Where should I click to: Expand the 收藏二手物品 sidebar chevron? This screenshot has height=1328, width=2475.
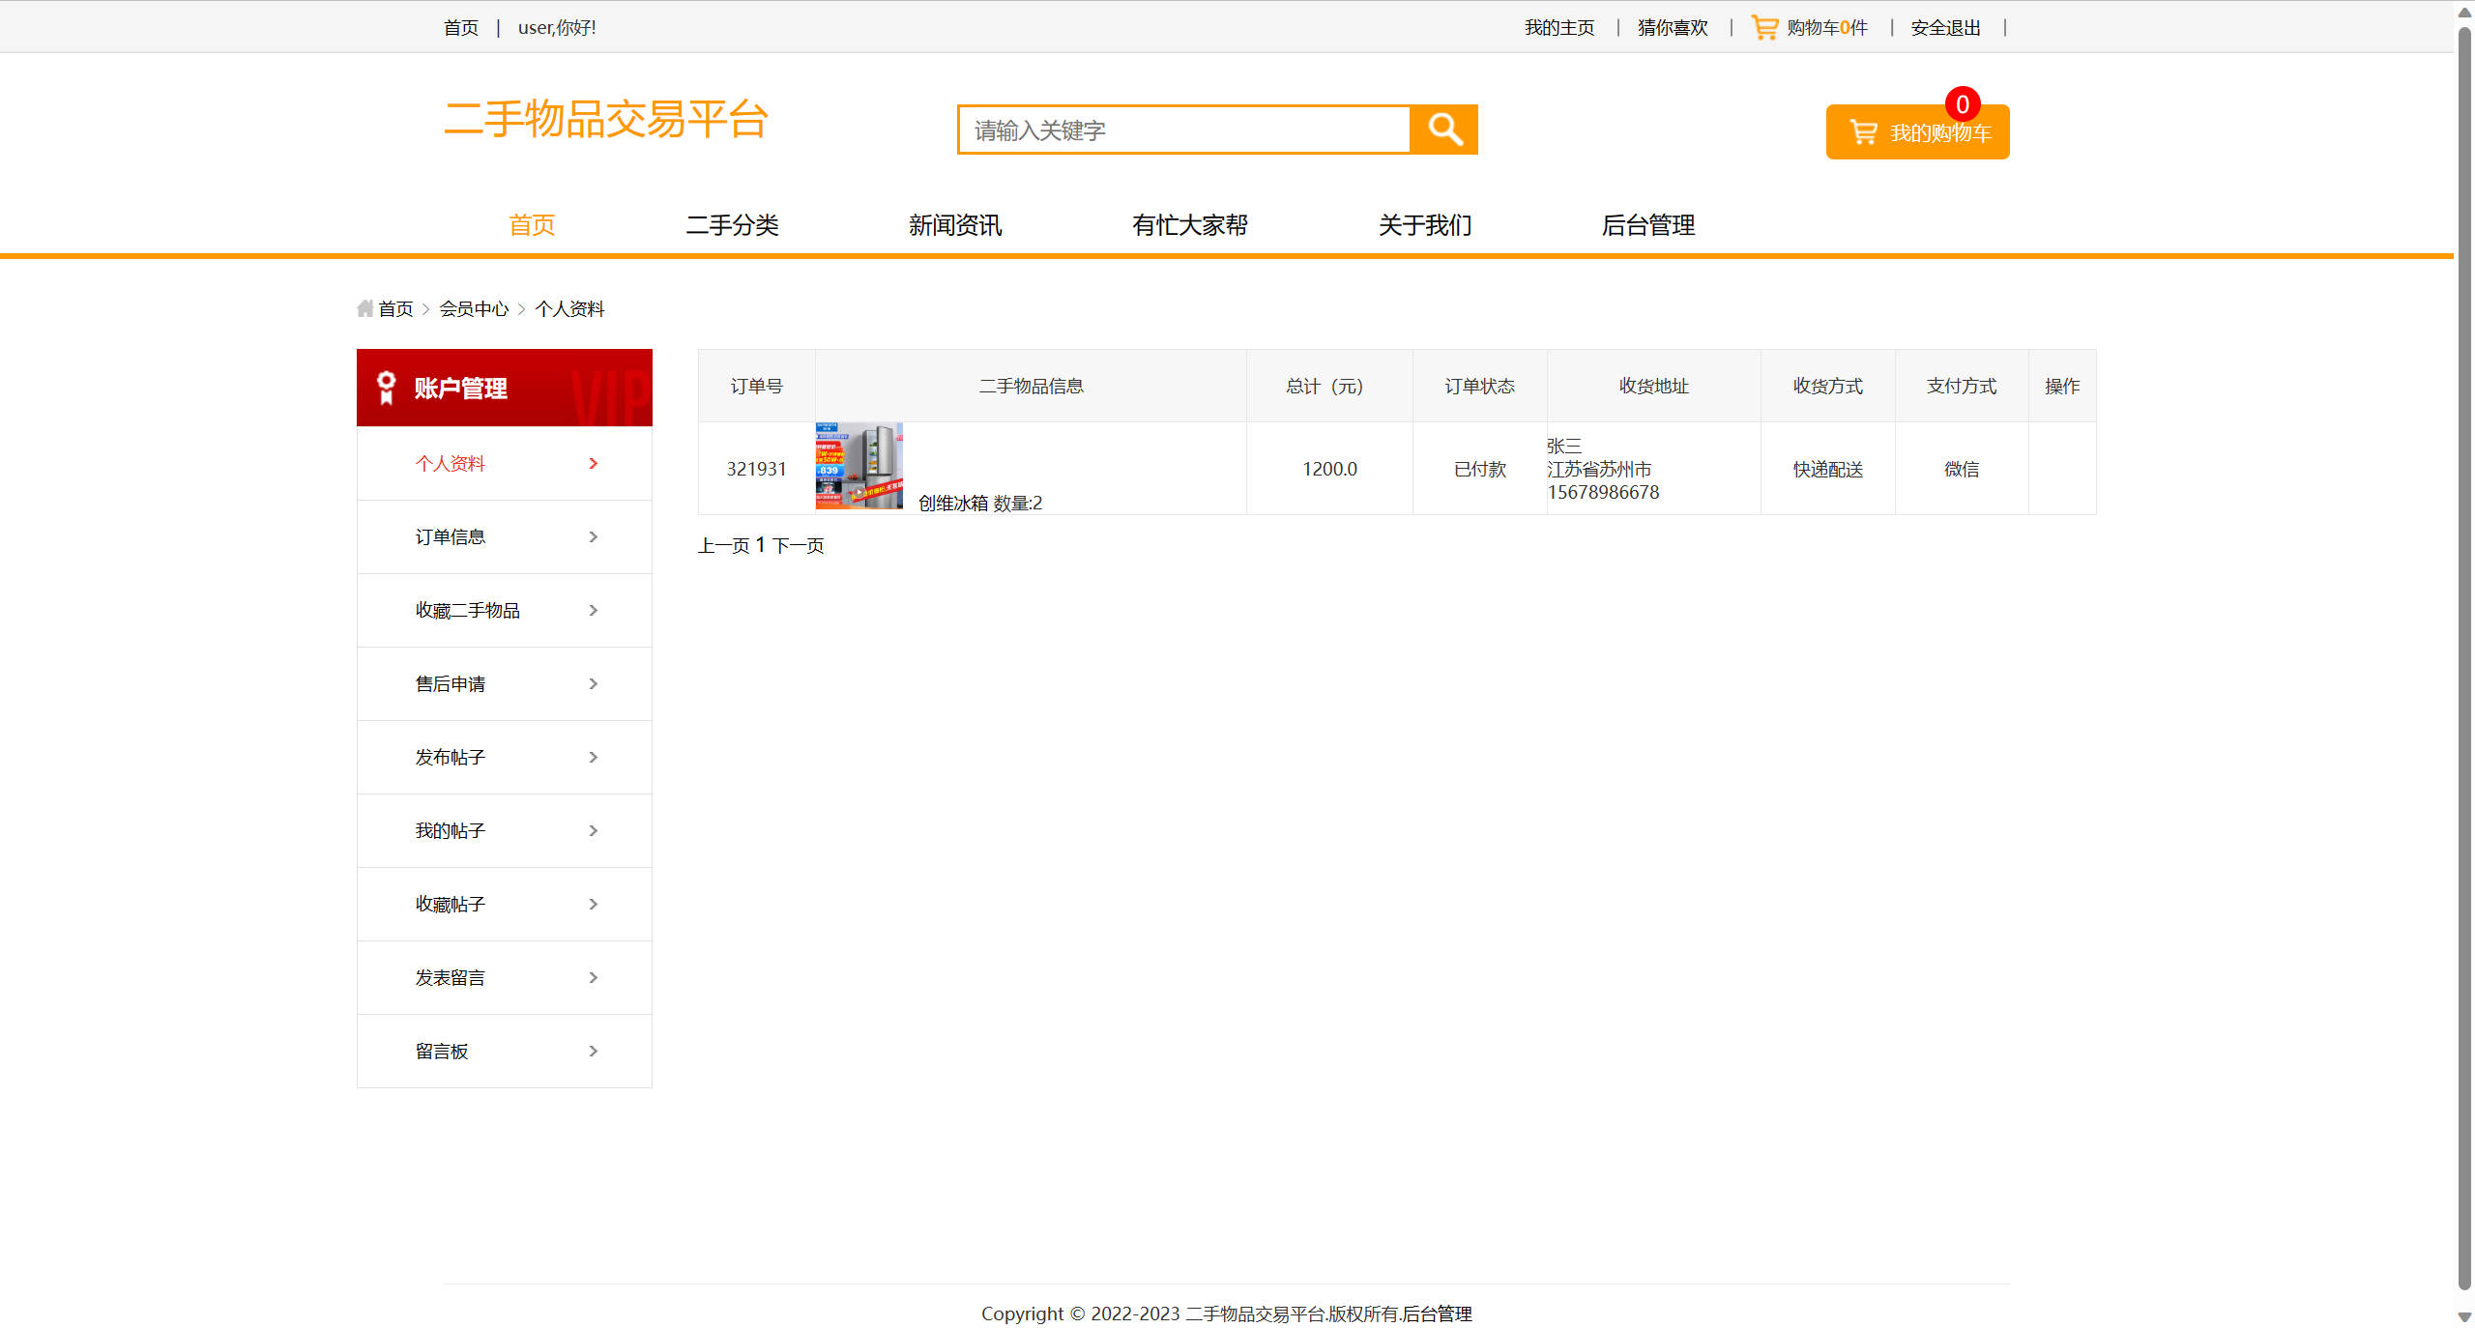coord(593,610)
